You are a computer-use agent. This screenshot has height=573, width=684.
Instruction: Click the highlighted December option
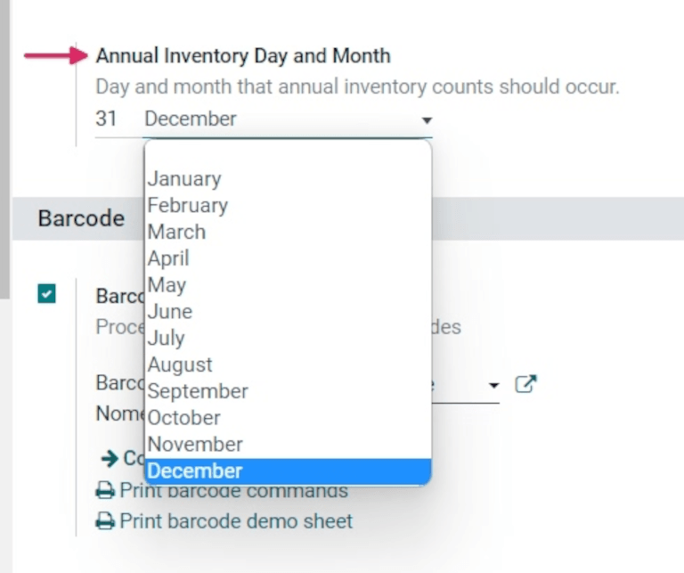(195, 471)
